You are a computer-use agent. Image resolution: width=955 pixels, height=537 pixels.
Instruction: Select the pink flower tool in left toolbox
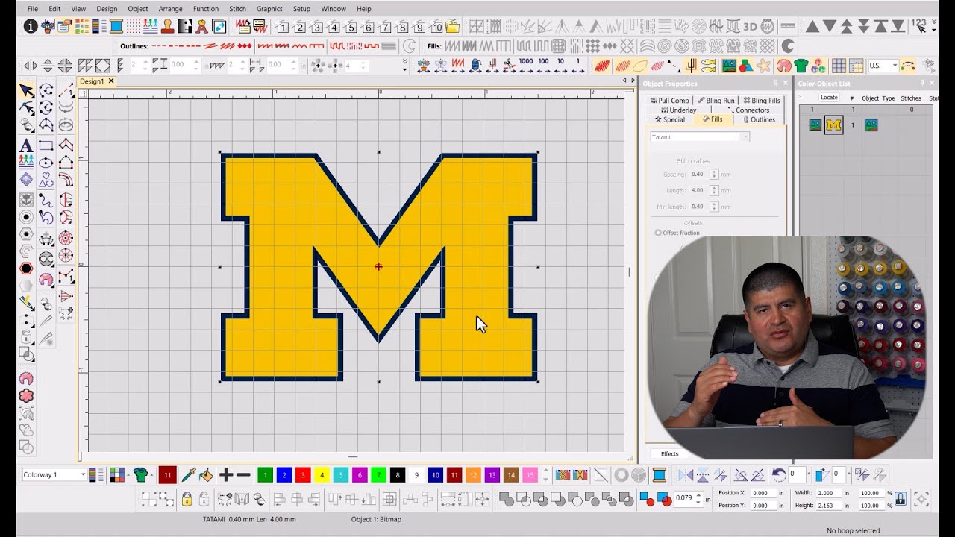click(x=26, y=395)
